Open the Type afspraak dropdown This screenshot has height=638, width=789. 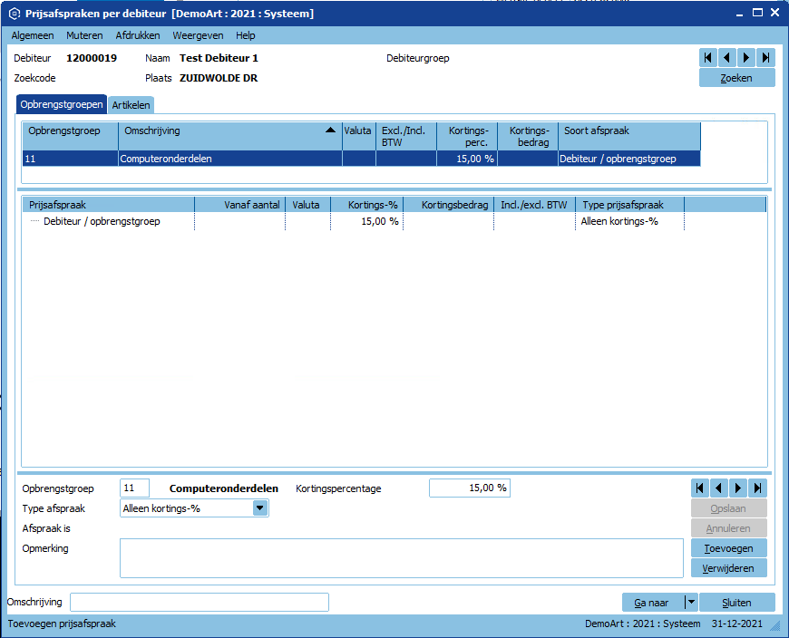pyautogui.click(x=260, y=508)
